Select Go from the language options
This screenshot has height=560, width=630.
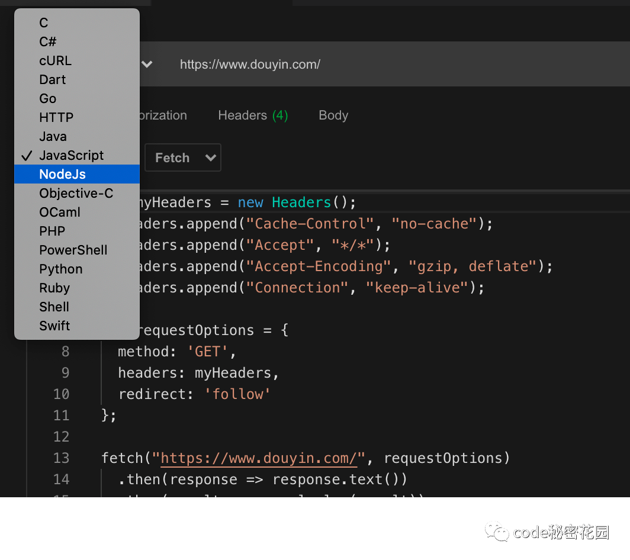click(47, 98)
